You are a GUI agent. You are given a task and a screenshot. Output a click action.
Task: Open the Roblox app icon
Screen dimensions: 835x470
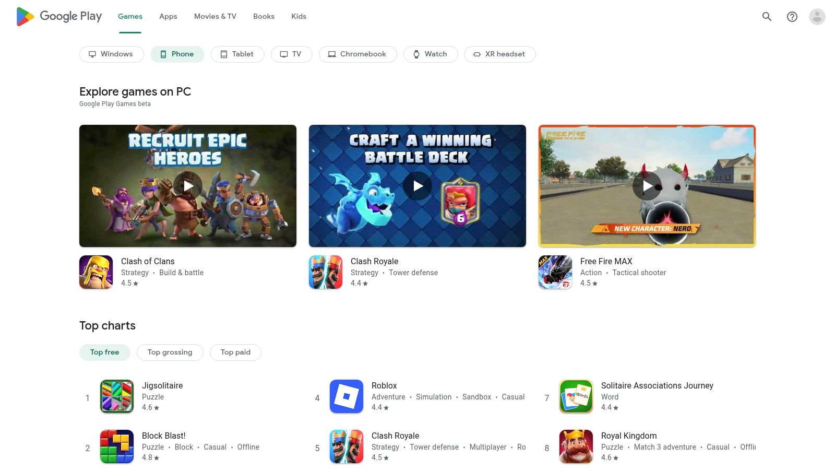[346, 396]
